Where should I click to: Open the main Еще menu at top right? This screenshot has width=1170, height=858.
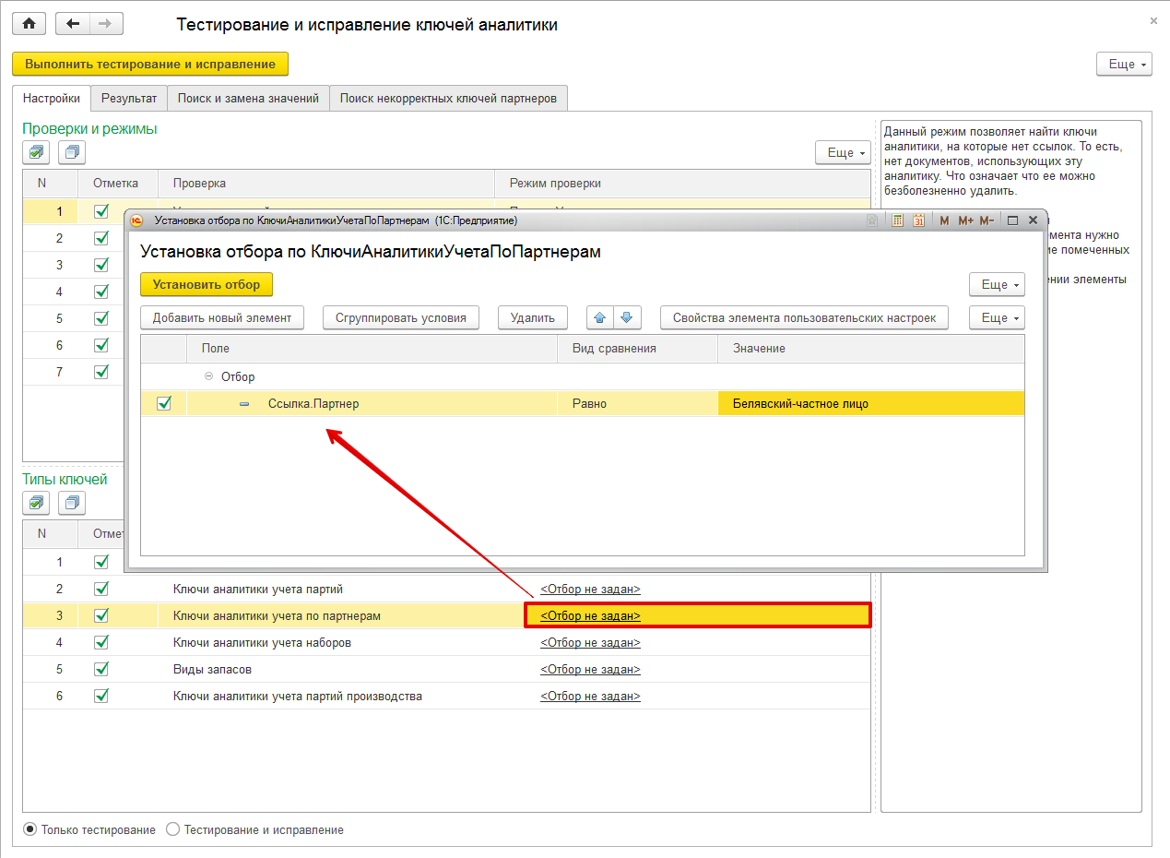1124,64
